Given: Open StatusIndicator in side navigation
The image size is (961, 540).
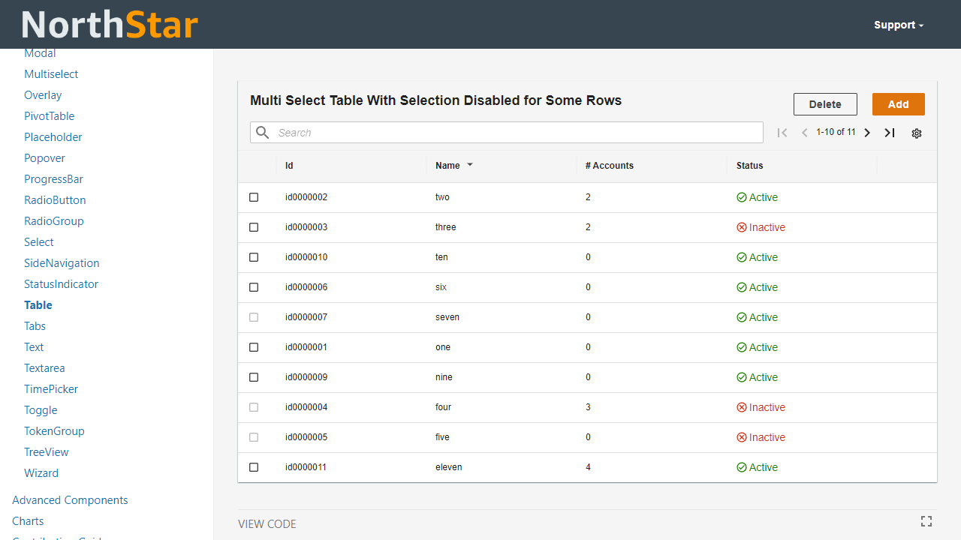Looking at the screenshot, I should [x=61, y=284].
